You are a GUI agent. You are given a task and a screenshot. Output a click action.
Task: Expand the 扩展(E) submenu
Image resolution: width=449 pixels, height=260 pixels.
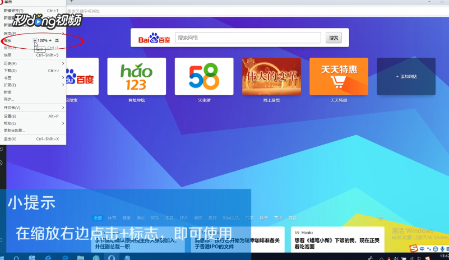pos(33,85)
